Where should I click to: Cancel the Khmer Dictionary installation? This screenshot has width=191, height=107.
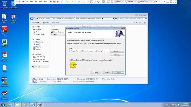coord(96,73)
